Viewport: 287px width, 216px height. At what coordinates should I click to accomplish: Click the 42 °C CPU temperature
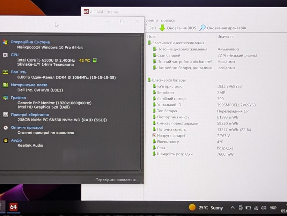tap(85, 60)
